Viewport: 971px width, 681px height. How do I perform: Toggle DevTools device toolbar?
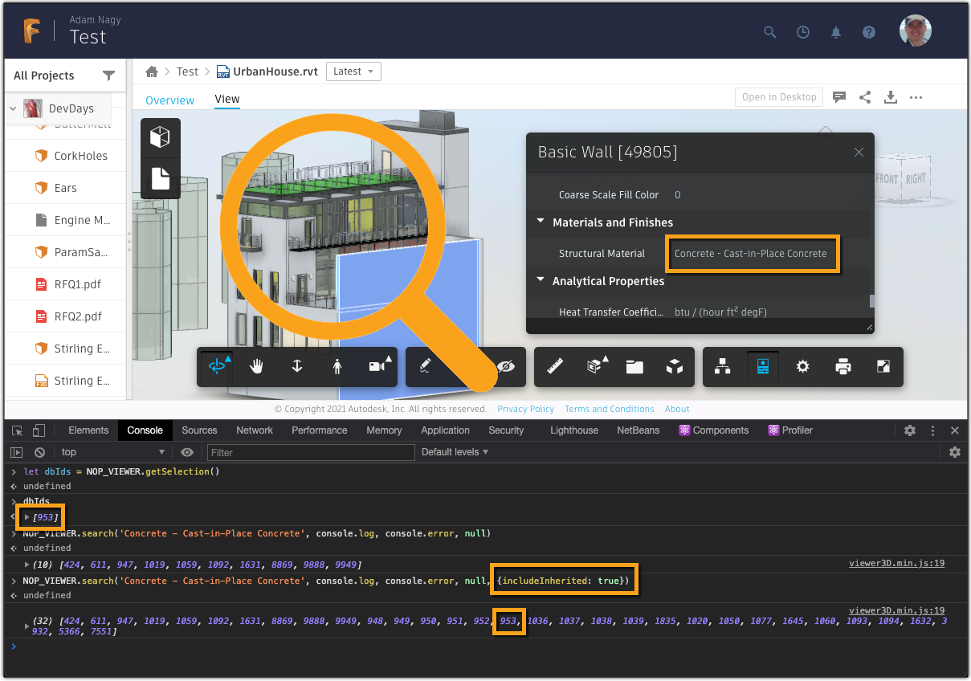pyautogui.click(x=39, y=430)
